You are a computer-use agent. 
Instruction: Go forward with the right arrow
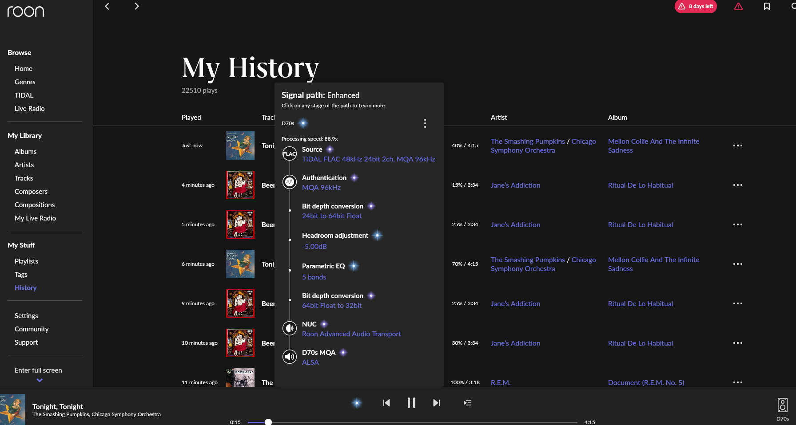136,6
